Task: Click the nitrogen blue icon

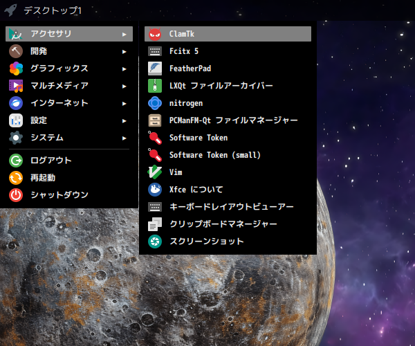Action: pyautogui.click(x=155, y=103)
